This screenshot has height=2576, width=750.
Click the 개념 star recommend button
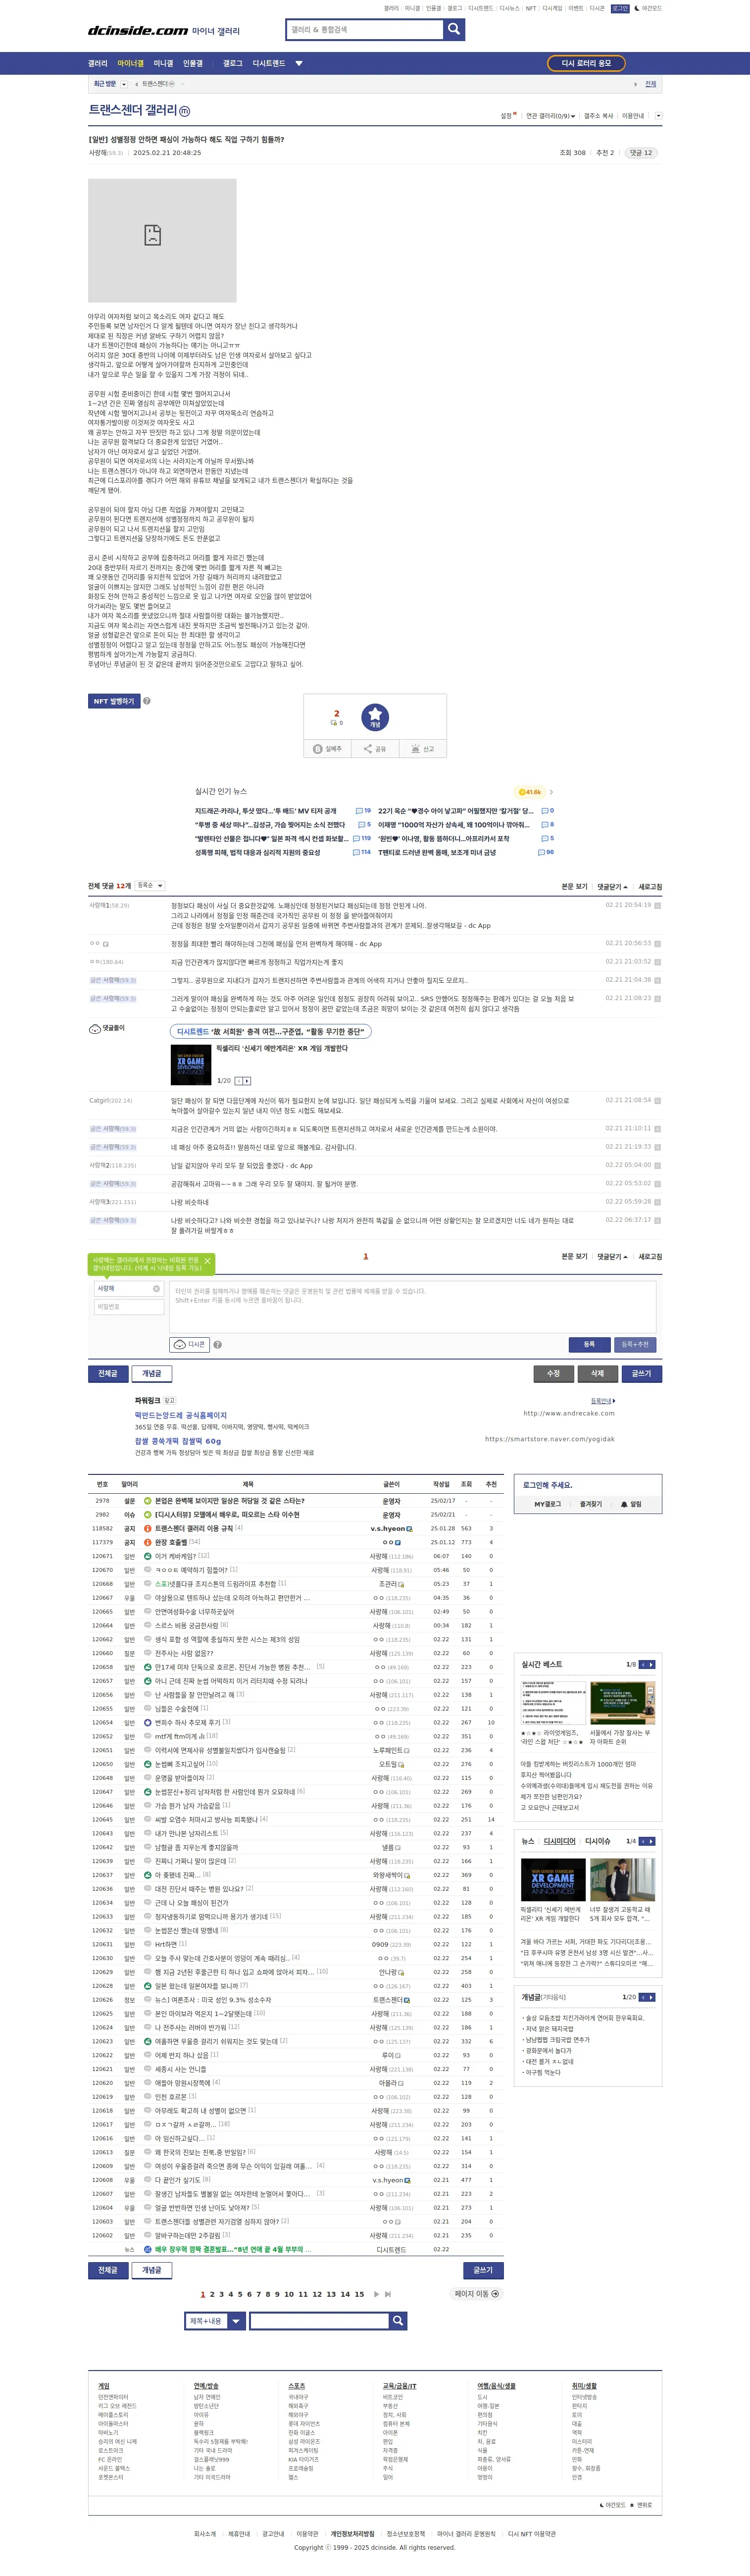click(x=375, y=717)
